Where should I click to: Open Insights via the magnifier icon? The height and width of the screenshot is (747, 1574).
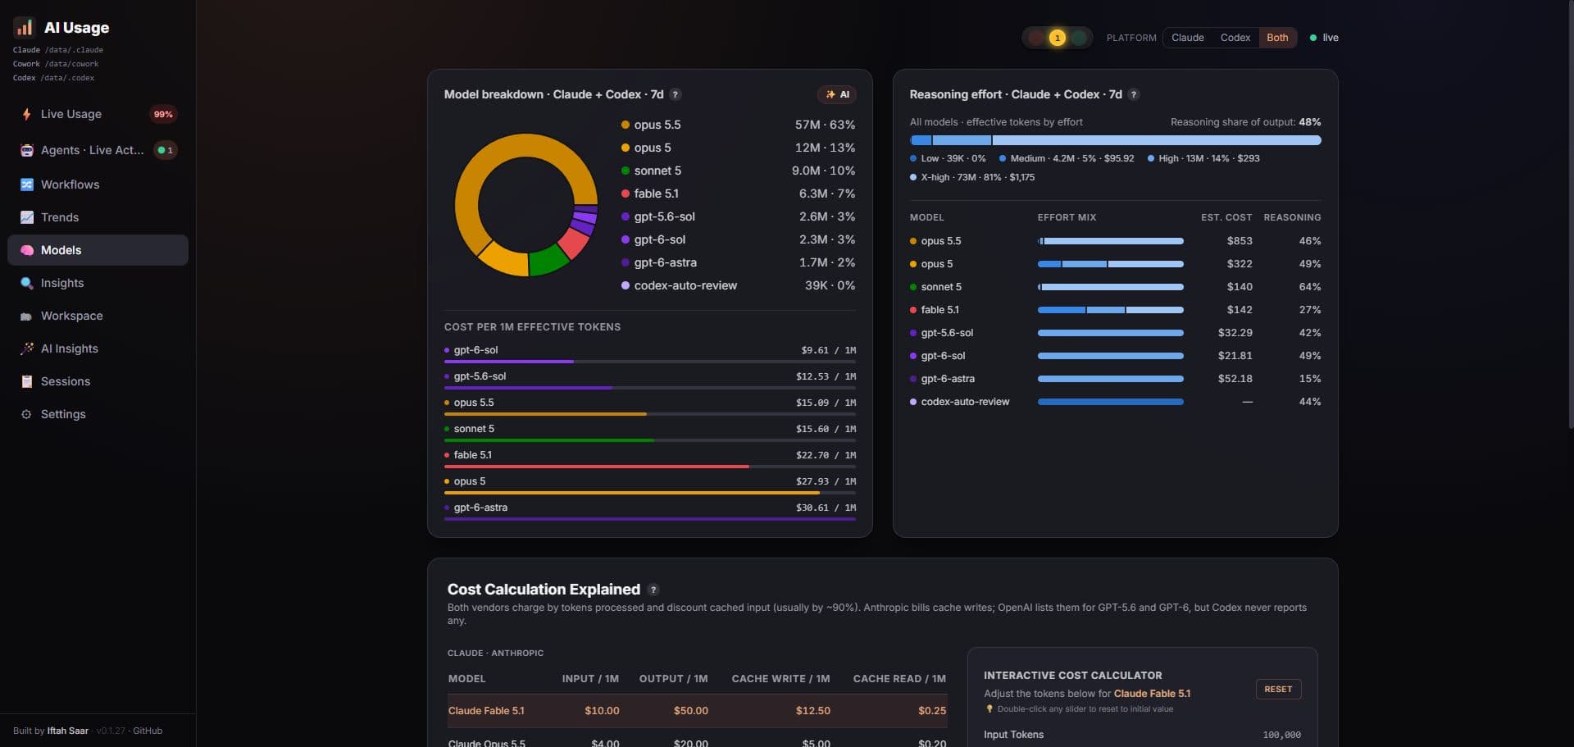[27, 283]
